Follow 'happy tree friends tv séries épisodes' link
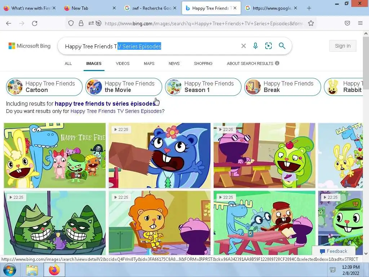The width and height of the screenshot is (369, 277). click(105, 104)
